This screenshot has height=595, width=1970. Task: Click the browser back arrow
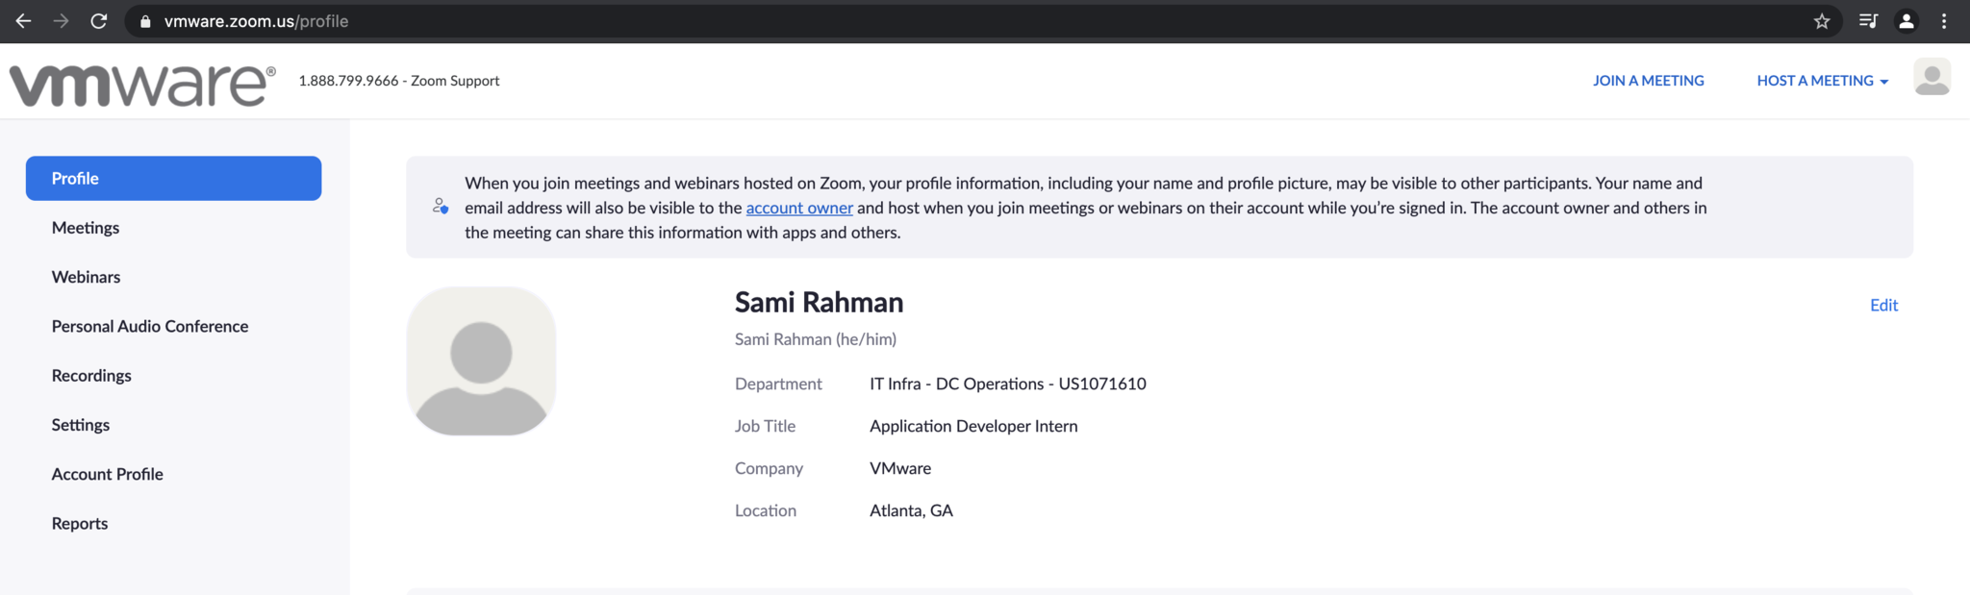click(x=23, y=21)
